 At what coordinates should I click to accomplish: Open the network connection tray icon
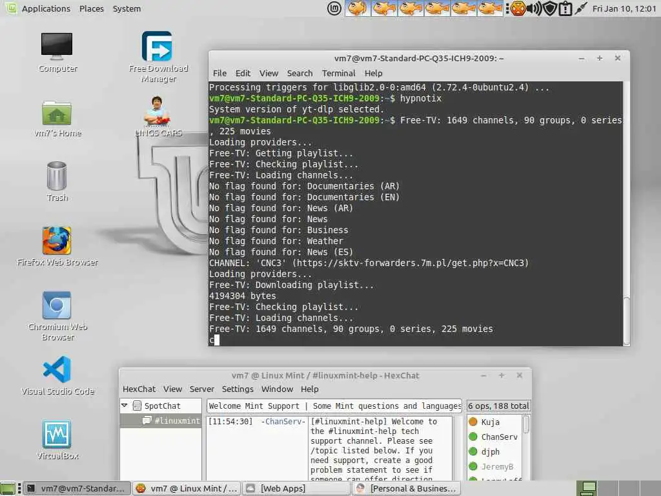click(580, 8)
